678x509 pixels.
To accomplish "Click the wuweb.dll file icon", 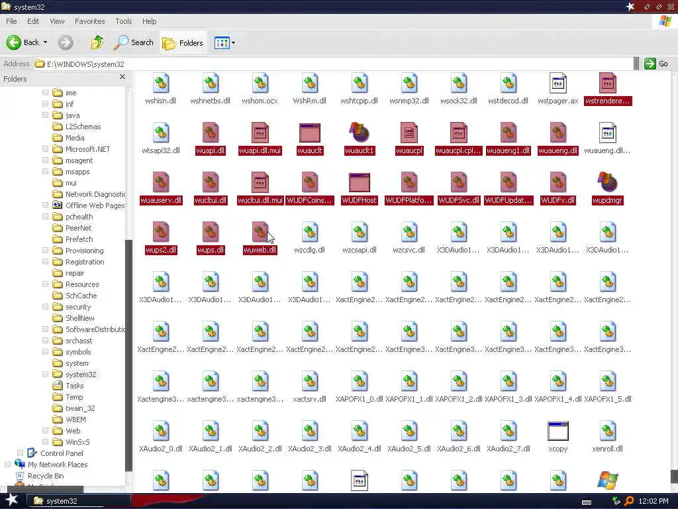I will [260, 233].
